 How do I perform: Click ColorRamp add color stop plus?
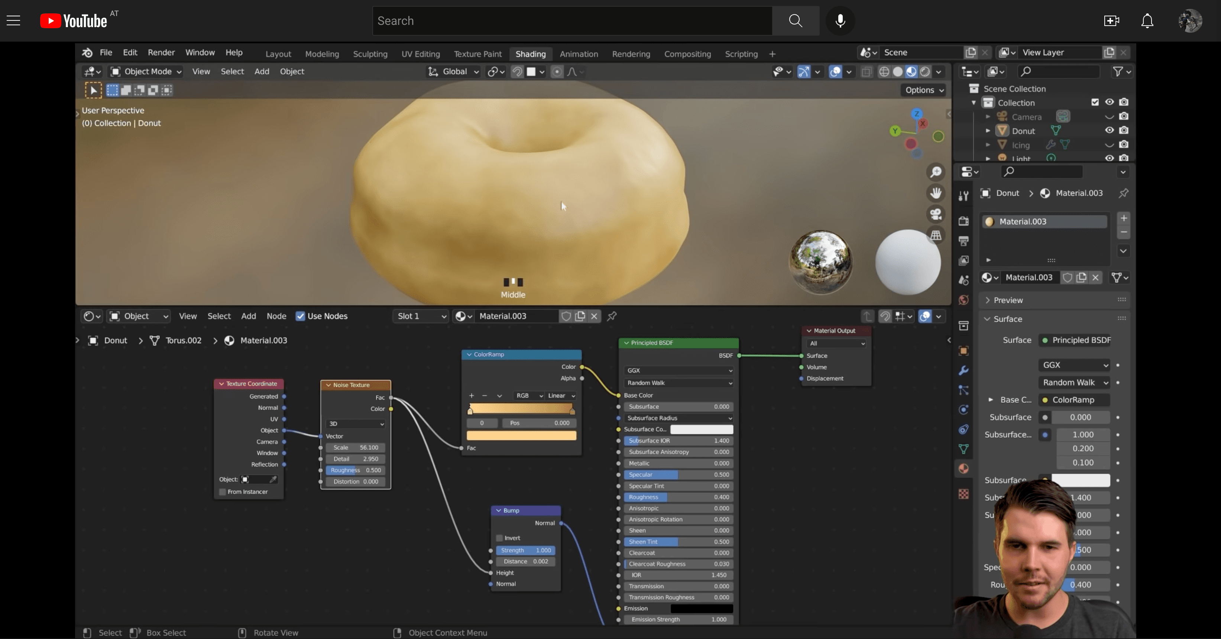[471, 396]
